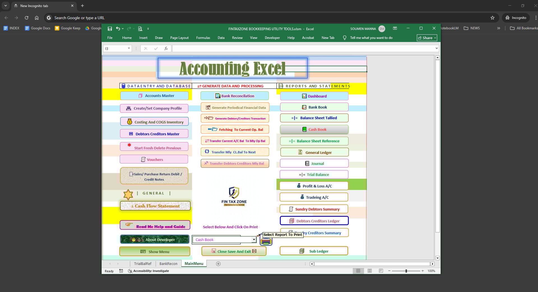Click zoom out minus icon
538x292 pixels.
[389, 271]
